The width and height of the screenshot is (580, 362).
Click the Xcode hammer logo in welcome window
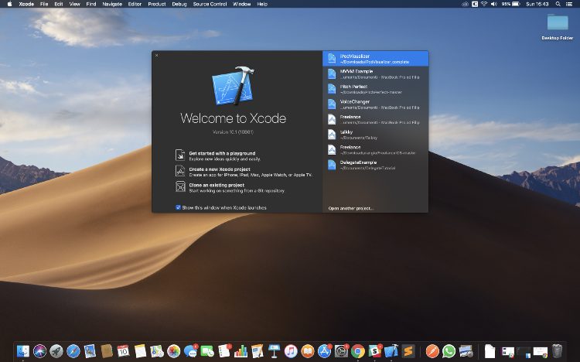(x=233, y=86)
